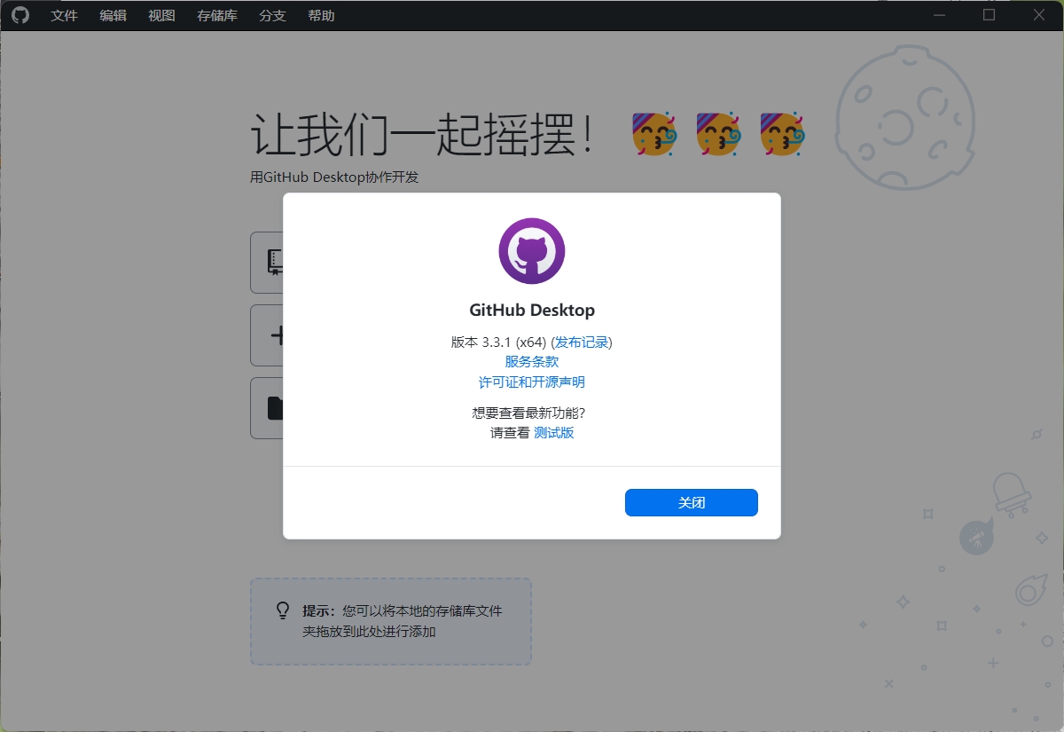Open the 文件 menu
Viewport: 1064px width, 732px height.
[x=65, y=15]
